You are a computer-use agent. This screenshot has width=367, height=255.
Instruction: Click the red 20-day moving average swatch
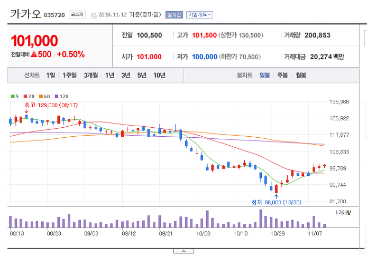pyautogui.click(x=25, y=96)
